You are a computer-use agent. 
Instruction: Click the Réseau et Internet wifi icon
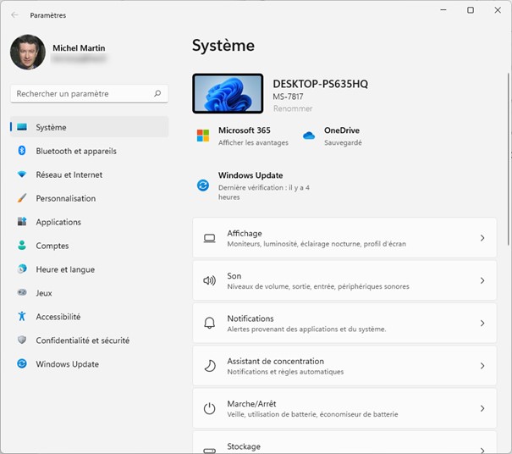[22, 174]
